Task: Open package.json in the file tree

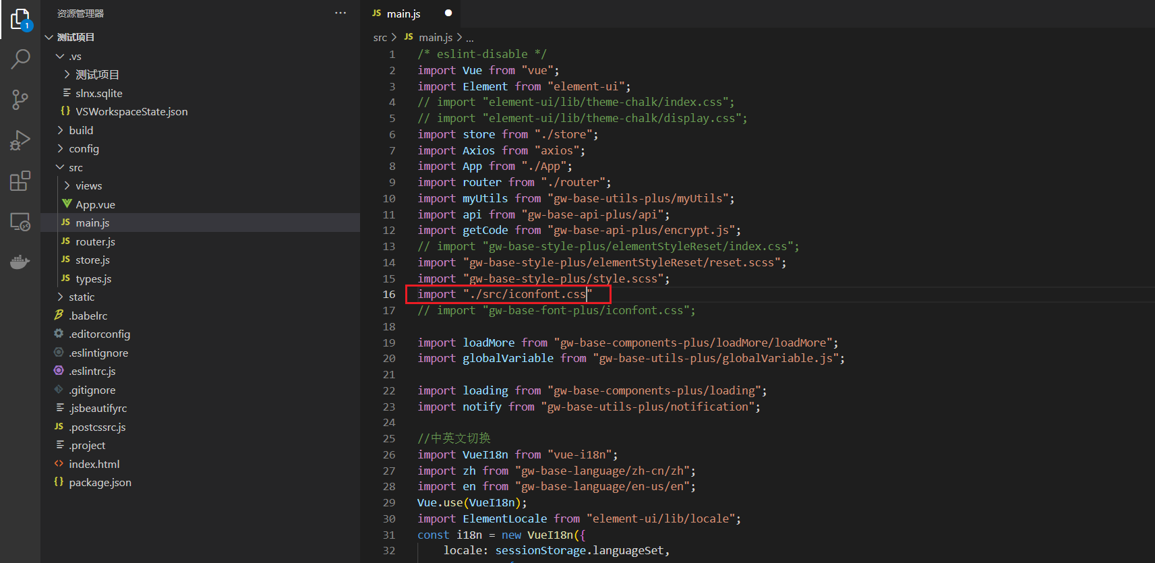Action: pyautogui.click(x=100, y=483)
